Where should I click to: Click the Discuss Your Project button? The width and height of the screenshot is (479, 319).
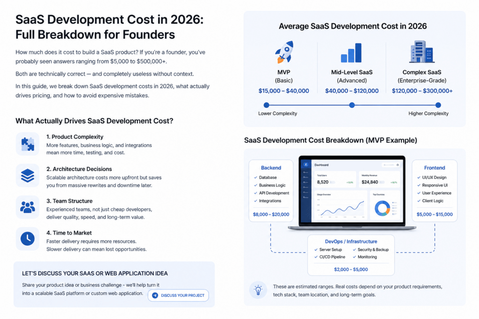[x=178, y=295]
